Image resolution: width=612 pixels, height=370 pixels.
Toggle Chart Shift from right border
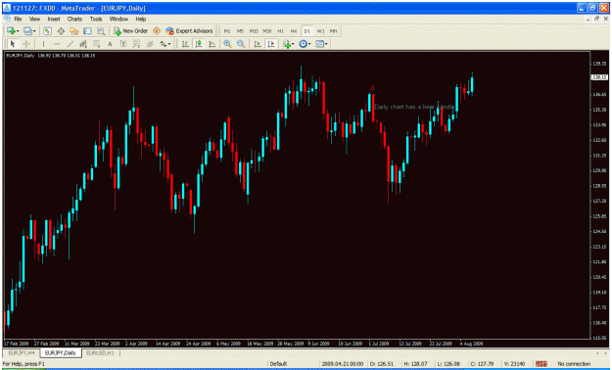point(271,44)
